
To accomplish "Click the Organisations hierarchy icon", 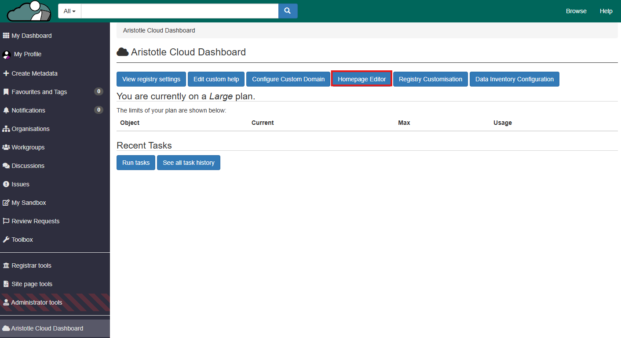I will [x=6, y=129].
